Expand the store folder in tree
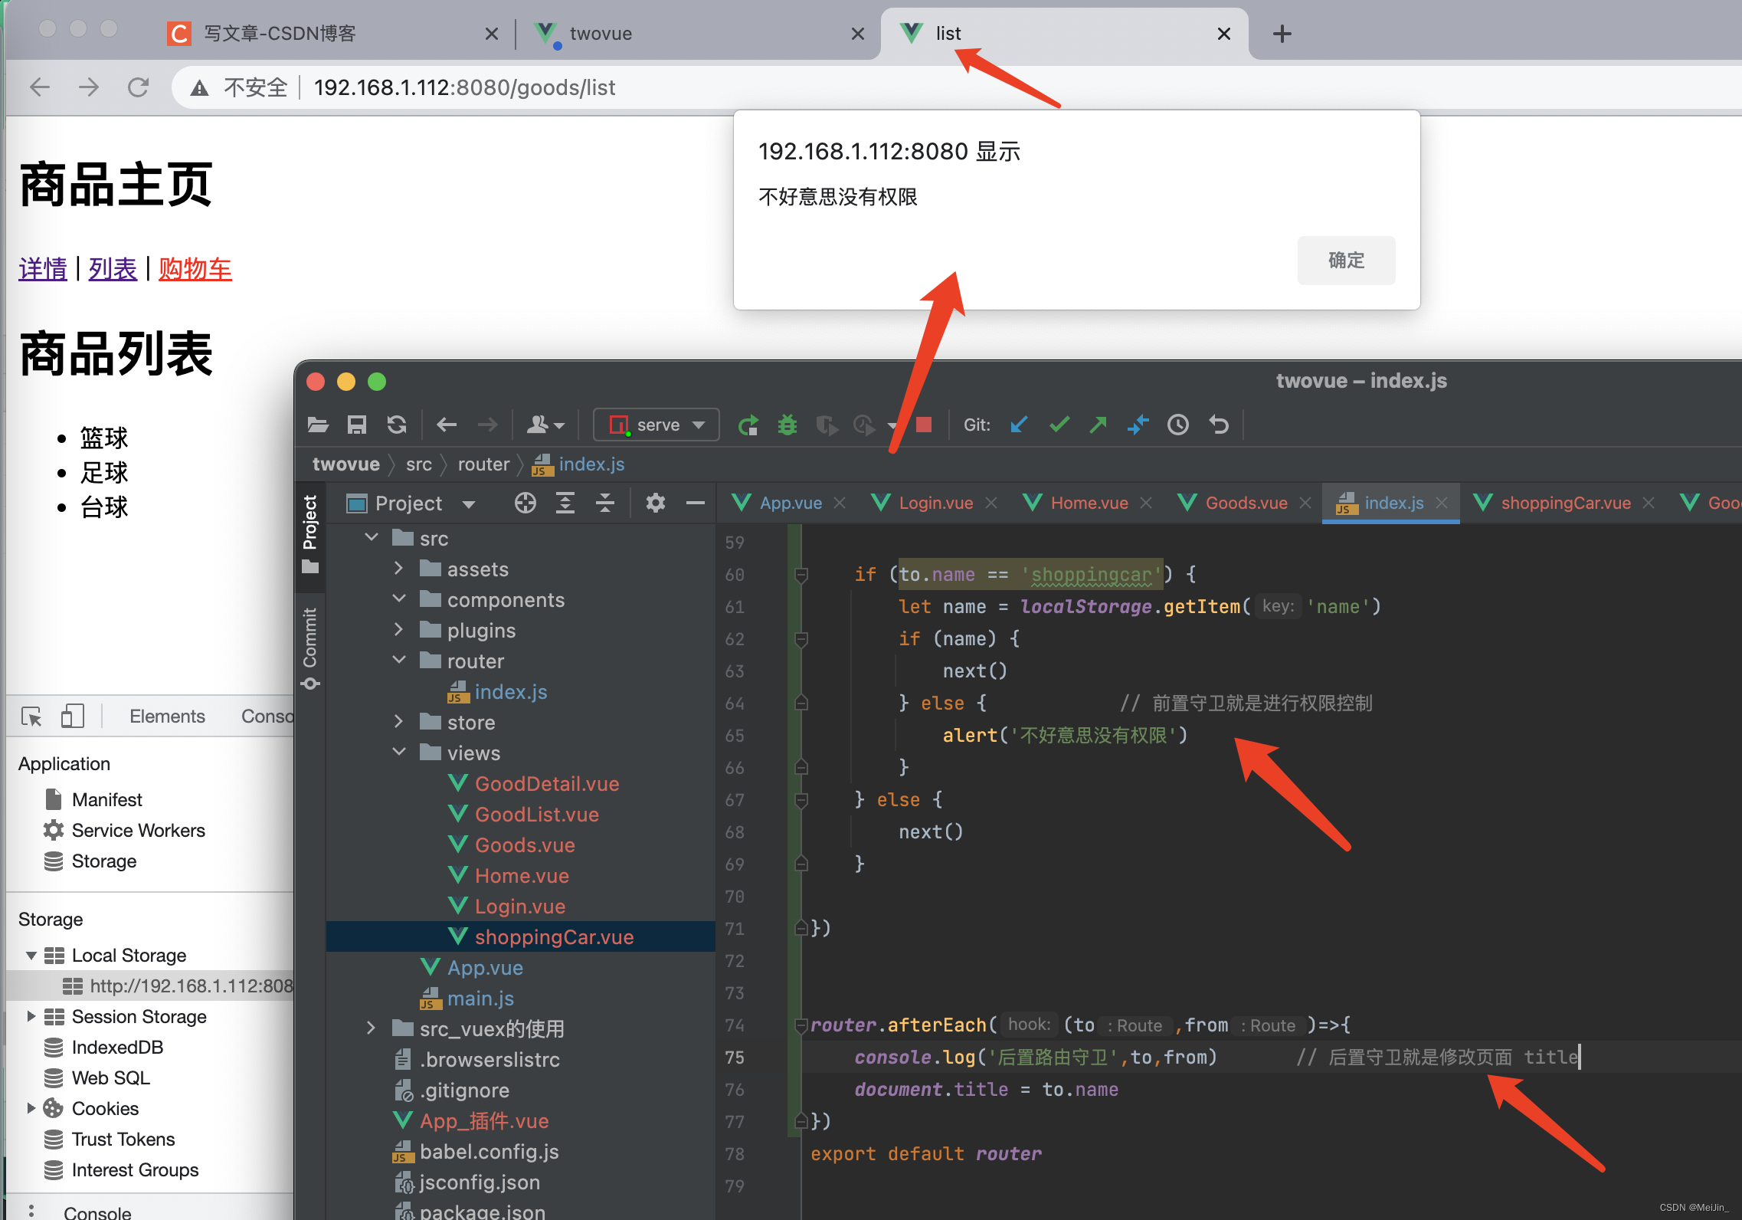The width and height of the screenshot is (1742, 1220). pos(398,722)
